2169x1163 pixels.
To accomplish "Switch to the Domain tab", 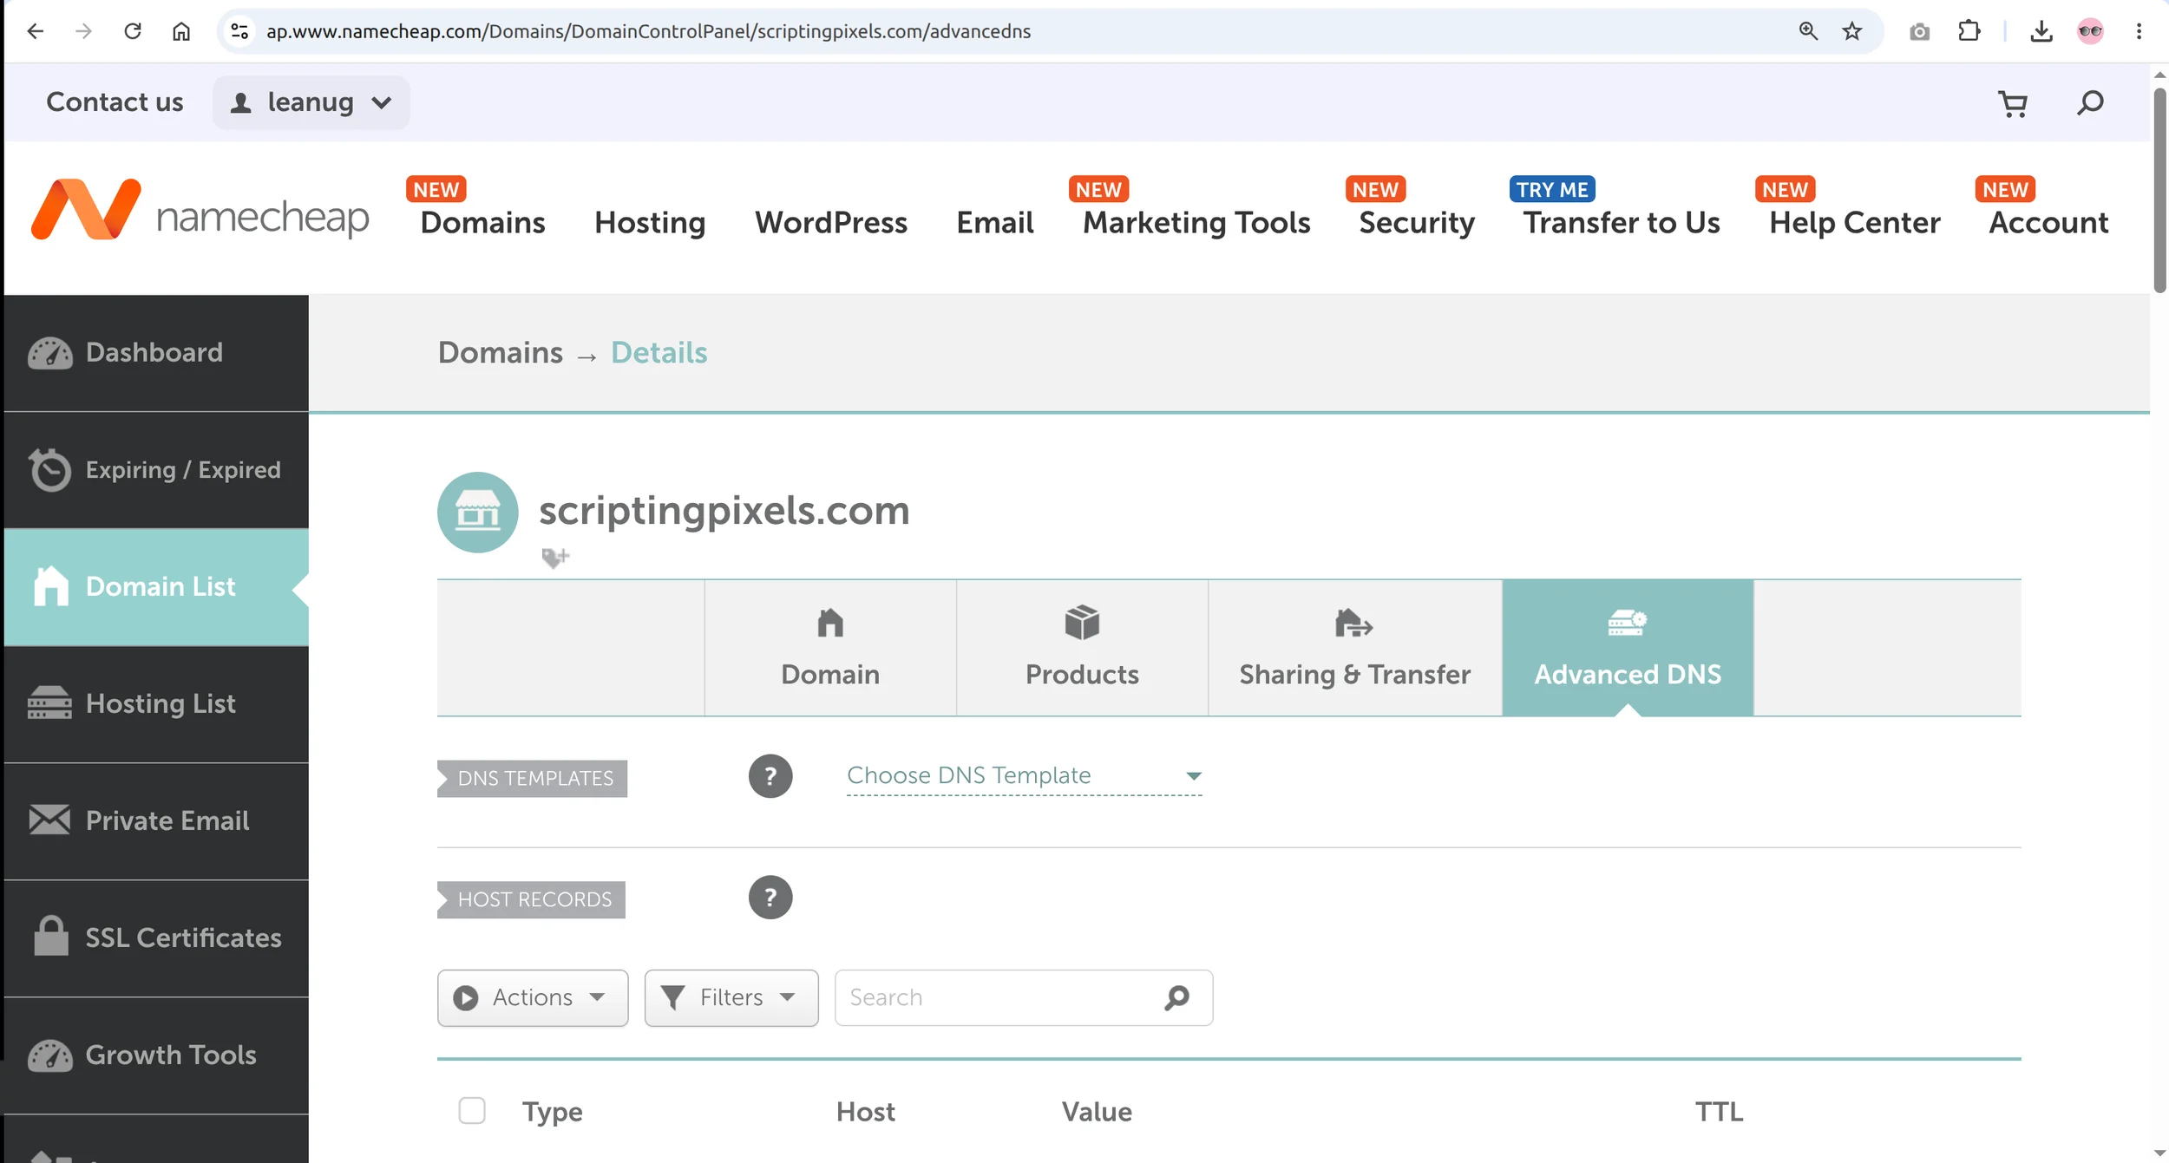I will point(830,648).
